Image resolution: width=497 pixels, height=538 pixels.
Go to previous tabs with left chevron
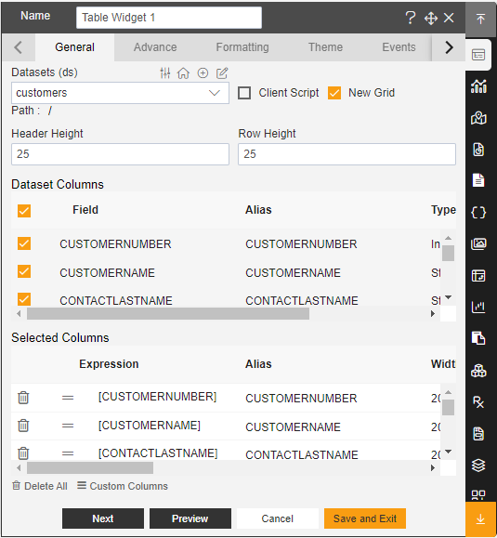coord(19,47)
